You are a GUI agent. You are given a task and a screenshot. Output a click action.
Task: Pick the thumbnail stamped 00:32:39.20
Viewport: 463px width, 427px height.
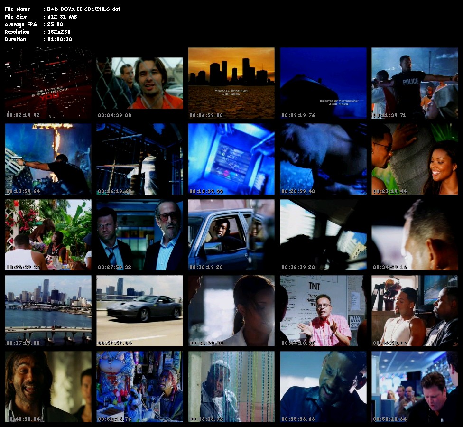(324, 235)
